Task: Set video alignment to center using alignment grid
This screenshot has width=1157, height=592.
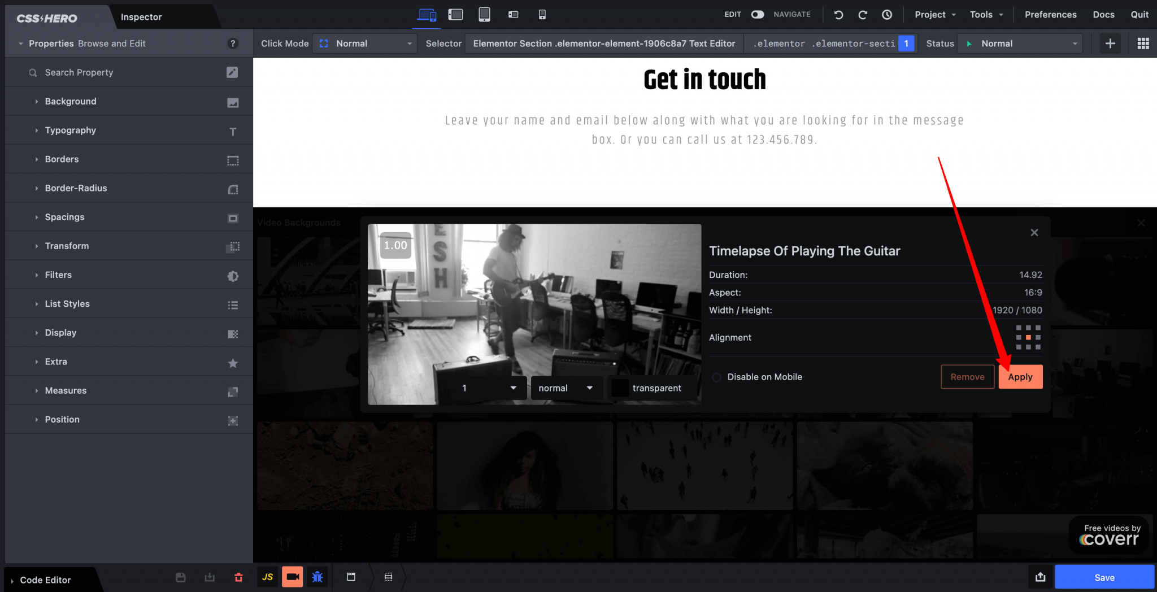Action: (1028, 337)
